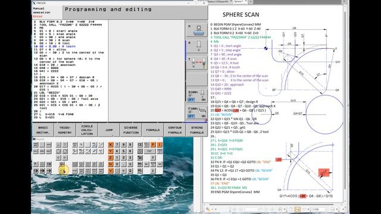Click the red 'Error' status text

click(x=38, y=17)
